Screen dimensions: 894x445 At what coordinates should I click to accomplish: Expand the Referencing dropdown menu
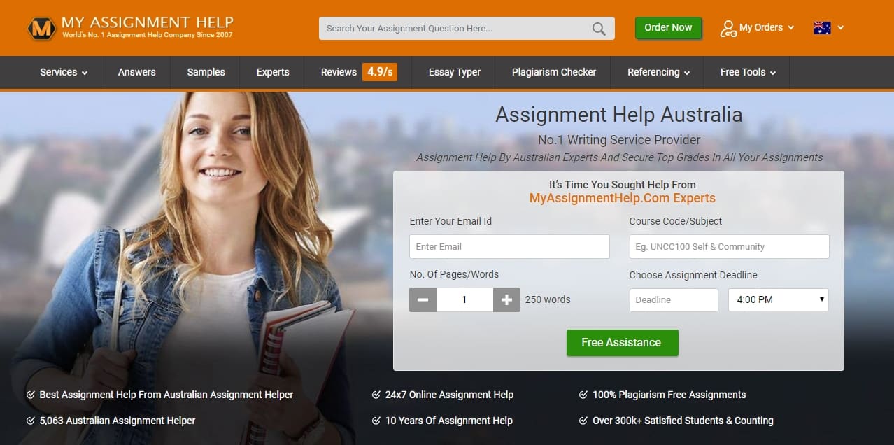click(x=658, y=72)
